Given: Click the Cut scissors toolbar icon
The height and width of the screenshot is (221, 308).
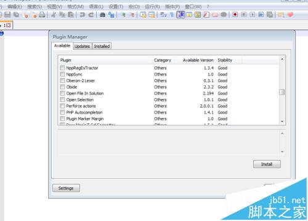Looking at the screenshot, I should point(54,15).
